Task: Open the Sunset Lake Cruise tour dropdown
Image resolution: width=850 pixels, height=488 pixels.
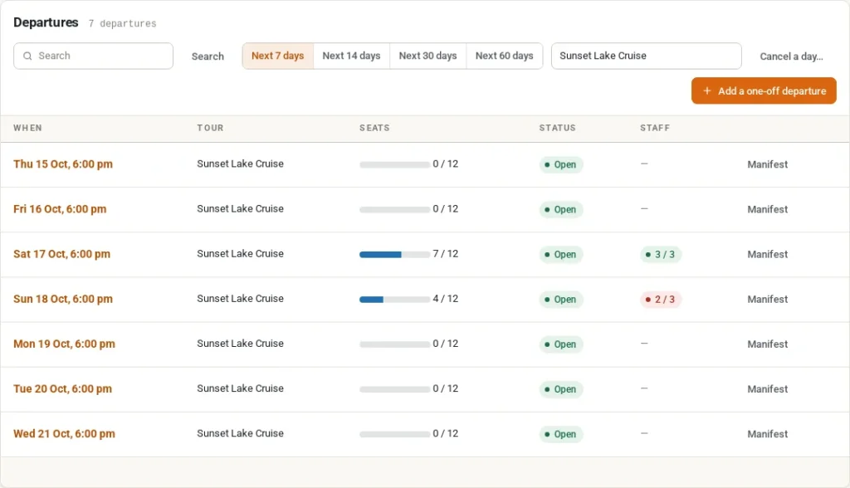Action: (646, 56)
